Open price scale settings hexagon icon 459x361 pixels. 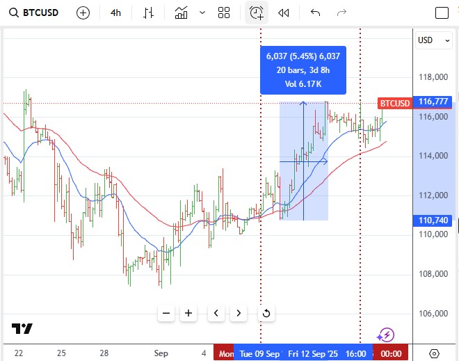coord(434,353)
